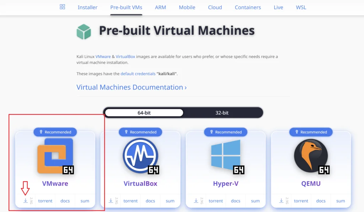Open the default credentials link
The image size is (364, 212).
(x=138, y=74)
